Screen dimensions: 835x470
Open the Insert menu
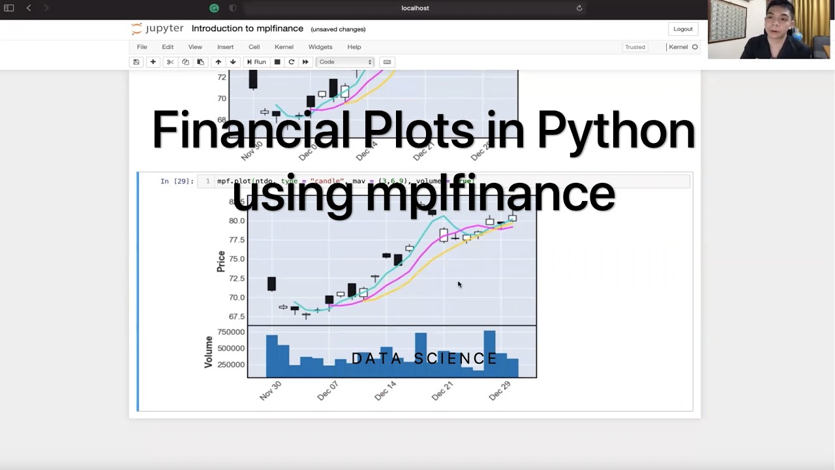[225, 47]
